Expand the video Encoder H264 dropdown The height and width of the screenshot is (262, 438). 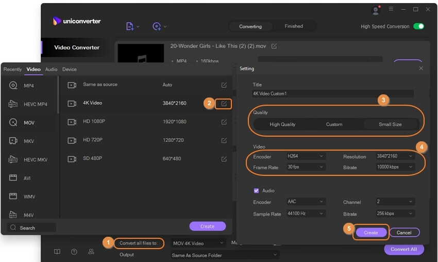pos(306,156)
